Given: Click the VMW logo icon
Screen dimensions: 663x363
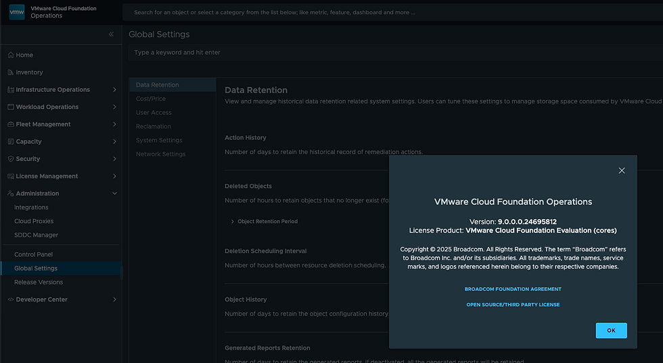Looking at the screenshot, I should point(17,12).
